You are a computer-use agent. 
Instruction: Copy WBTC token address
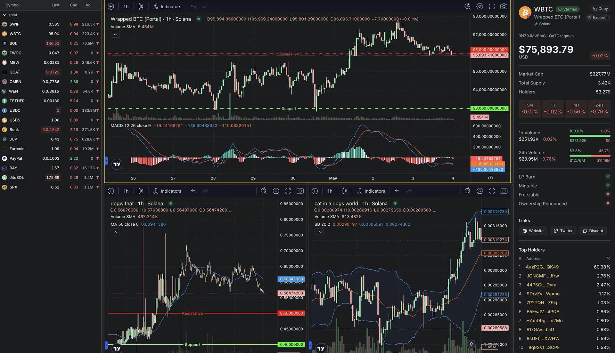tap(600, 9)
